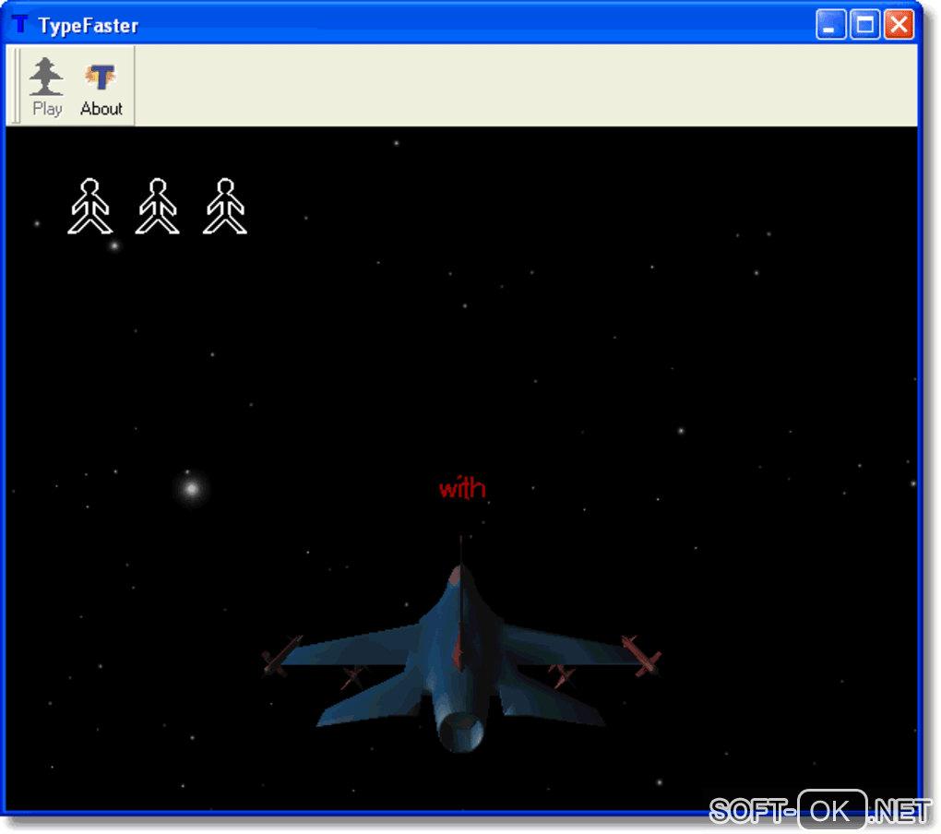941x834 pixels.
Task: Close the TypeFaster window
Action: point(899,25)
